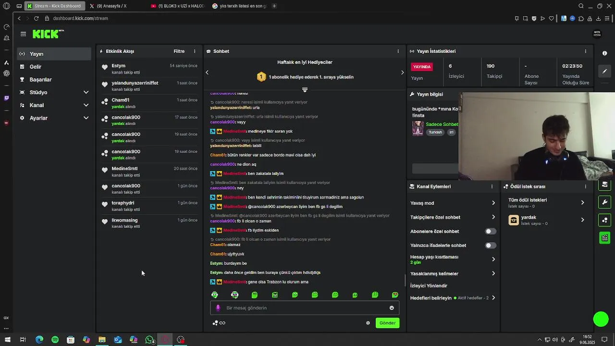Click MedineSmtl username in the latest chat message
This screenshot has height=346, width=615.
pos(234,282)
